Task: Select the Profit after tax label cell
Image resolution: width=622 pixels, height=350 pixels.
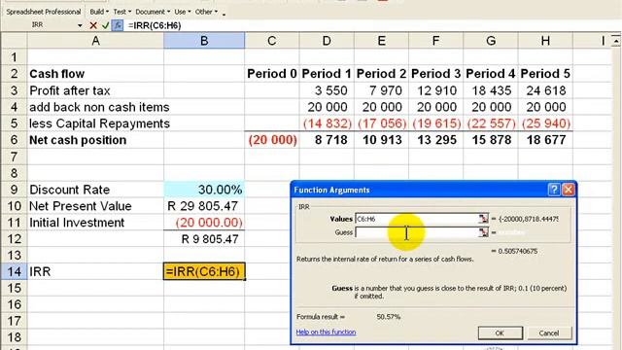Action: click(x=95, y=90)
